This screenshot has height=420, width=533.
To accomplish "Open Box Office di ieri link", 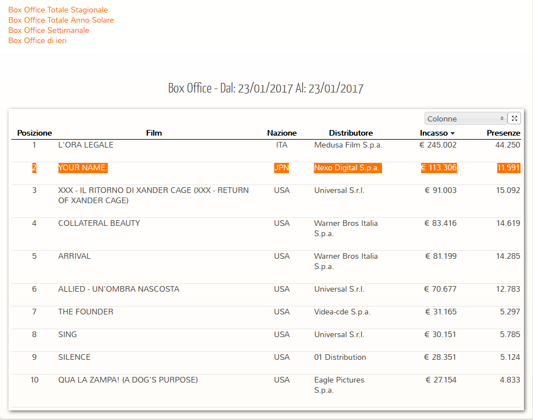I will coord(37,40).
